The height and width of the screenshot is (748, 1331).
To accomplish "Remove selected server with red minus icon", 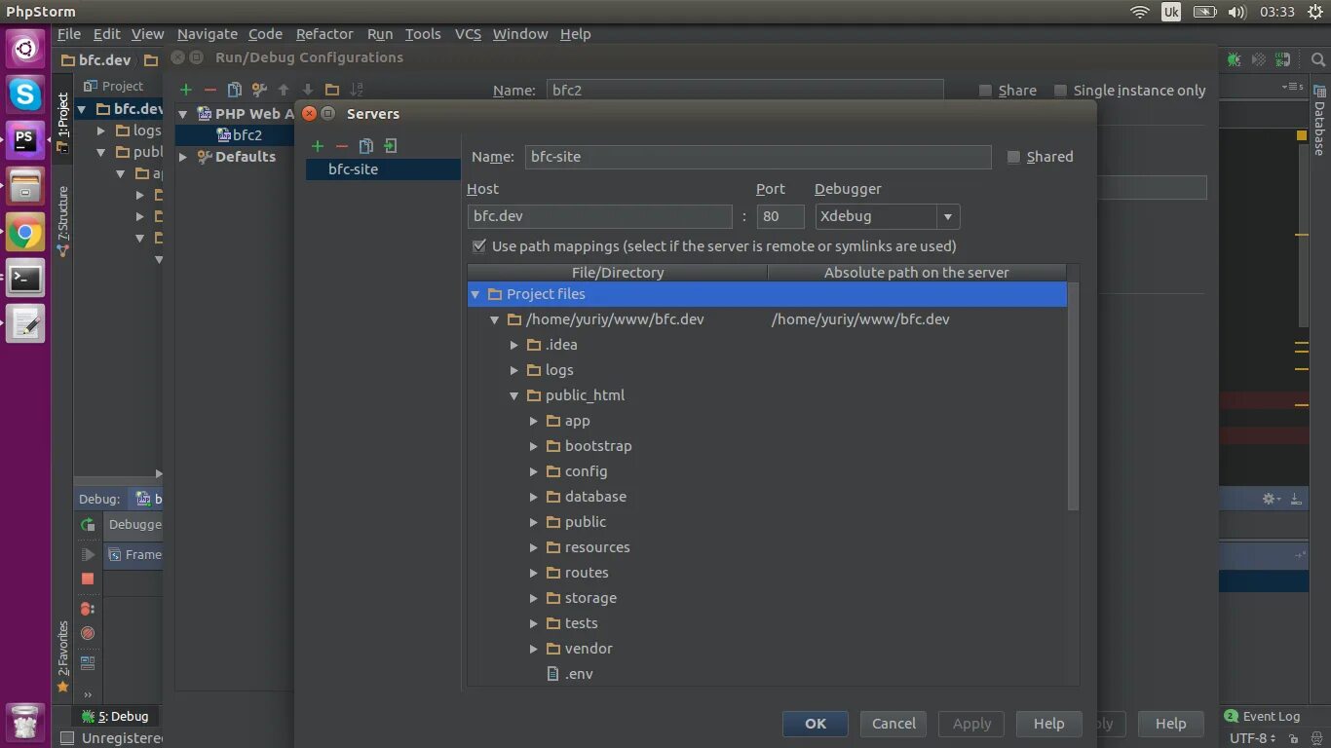I will point(341,146).
